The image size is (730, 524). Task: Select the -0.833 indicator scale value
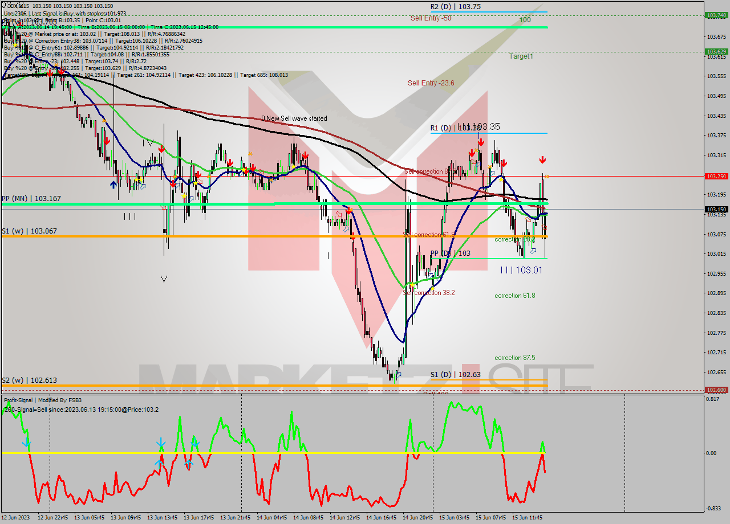[x=713, y=509]
